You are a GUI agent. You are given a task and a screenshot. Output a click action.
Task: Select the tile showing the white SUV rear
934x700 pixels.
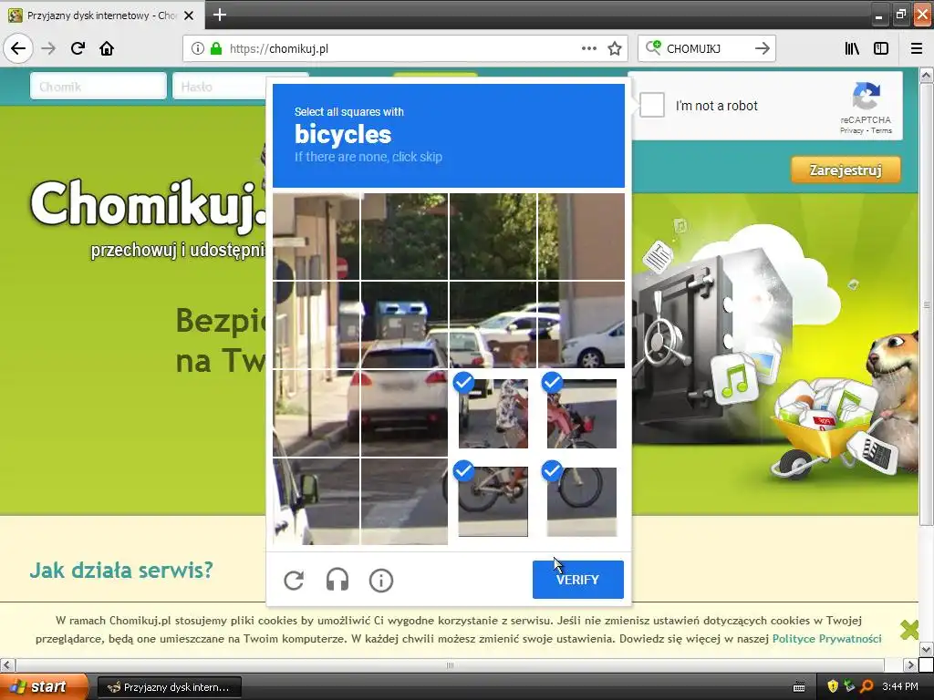(x=404, y=413)
